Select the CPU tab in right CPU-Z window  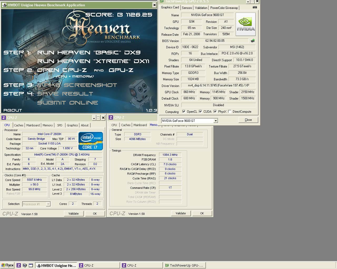[x=114, y=125]
